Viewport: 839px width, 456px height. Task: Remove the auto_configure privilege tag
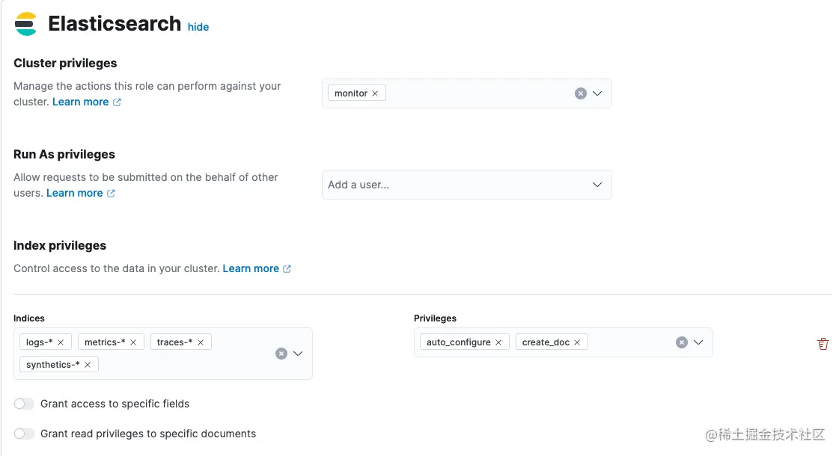pyautogui.click(x=498, y=342)
